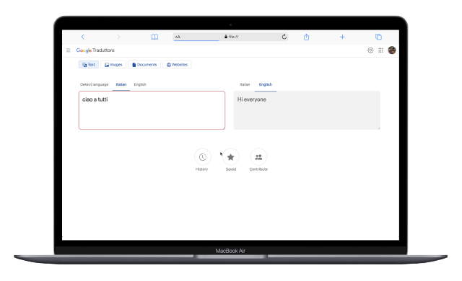Screen dimensions: 462x281
Task: Select English as target language
Action: (266, 84)
